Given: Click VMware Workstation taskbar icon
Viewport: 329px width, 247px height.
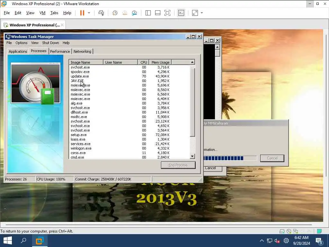Looking at the screenshot, I should click(x=40, y=241).
